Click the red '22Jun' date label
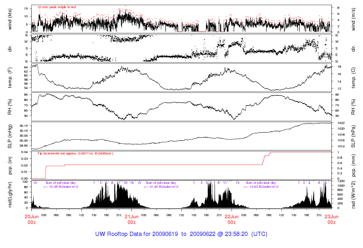The image size is (363, 248). click(232, 217)
